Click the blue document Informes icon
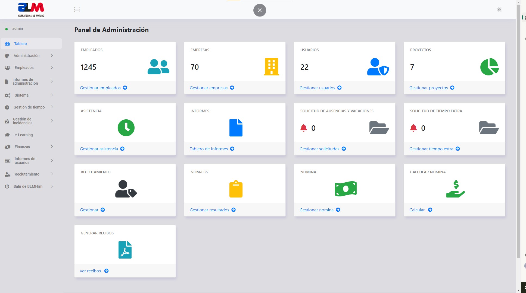Viewport: 526px width, 293px height. point(236,128)
